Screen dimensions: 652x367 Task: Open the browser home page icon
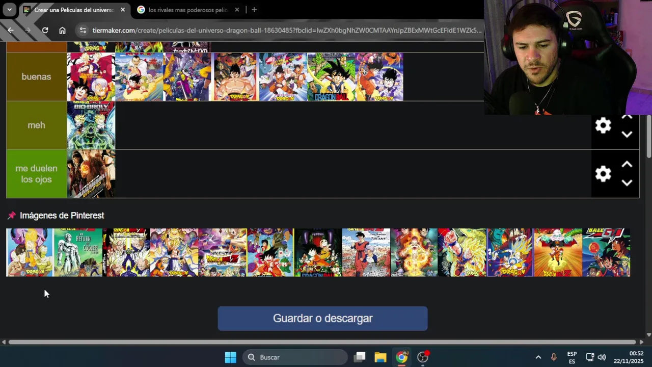point(62,30)
